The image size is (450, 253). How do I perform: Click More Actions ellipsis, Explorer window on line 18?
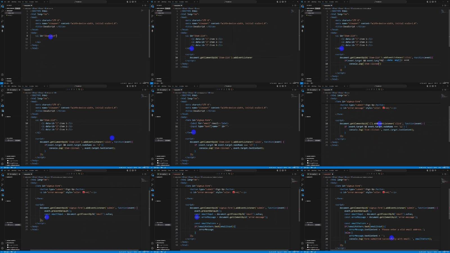(x=448, y=5)
